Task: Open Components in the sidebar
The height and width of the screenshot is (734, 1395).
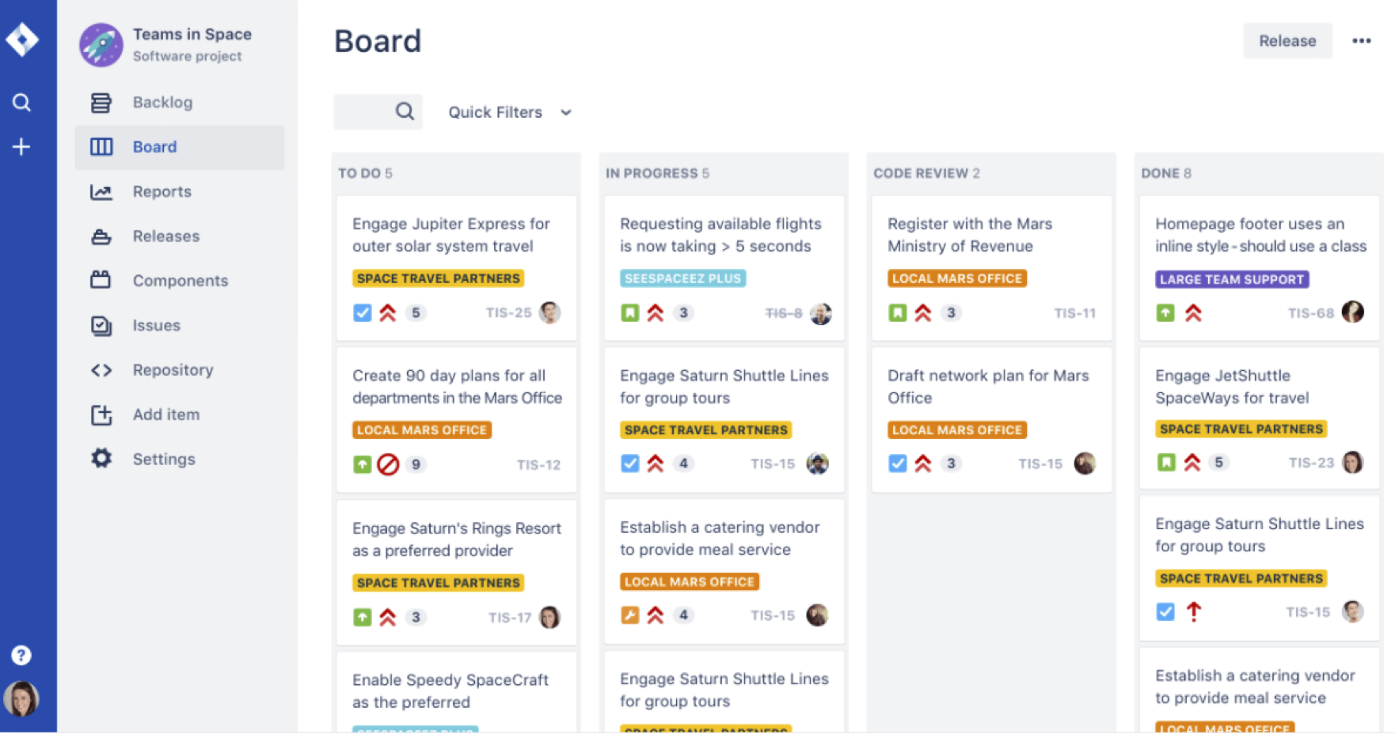Action: [180, 281]
